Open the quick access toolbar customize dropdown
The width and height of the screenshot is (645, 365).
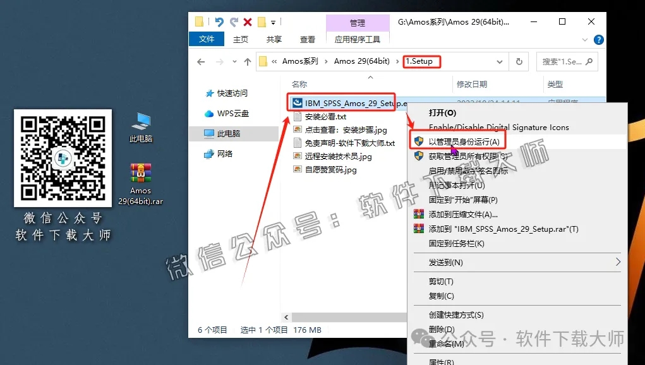[273, 22]
